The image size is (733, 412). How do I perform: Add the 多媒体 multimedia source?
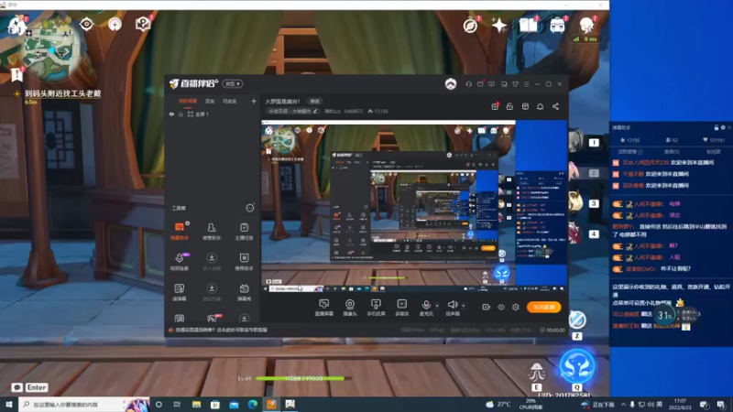point(401,308)
